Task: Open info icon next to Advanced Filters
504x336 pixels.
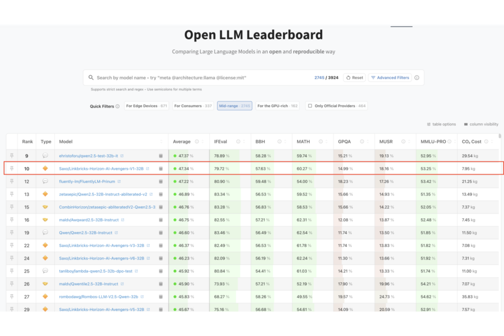Action: 417,78
